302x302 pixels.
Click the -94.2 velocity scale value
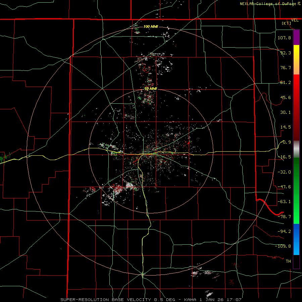284,231
